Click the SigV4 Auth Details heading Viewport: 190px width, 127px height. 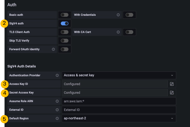[22, 66]
